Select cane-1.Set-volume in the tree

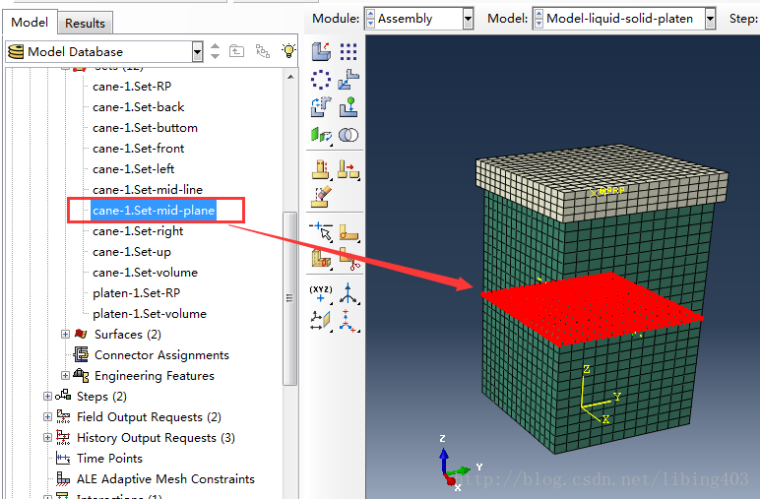coord(145,273)
